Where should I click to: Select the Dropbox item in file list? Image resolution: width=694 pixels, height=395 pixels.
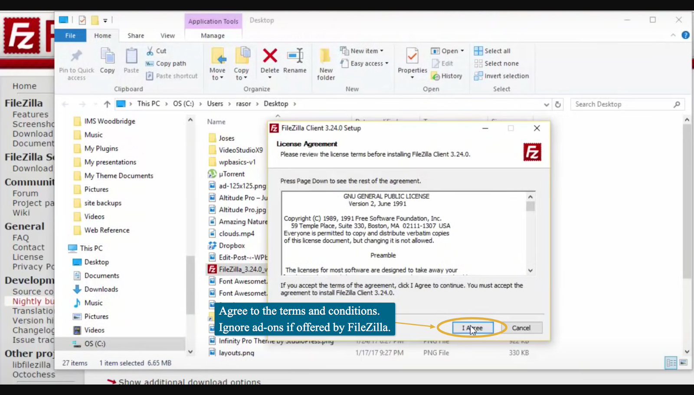(232, 246)
